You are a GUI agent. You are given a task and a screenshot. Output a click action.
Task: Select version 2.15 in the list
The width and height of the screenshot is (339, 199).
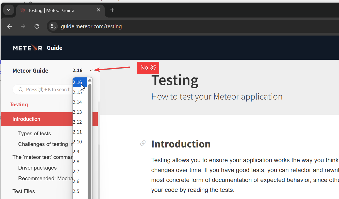pos(80,92)
